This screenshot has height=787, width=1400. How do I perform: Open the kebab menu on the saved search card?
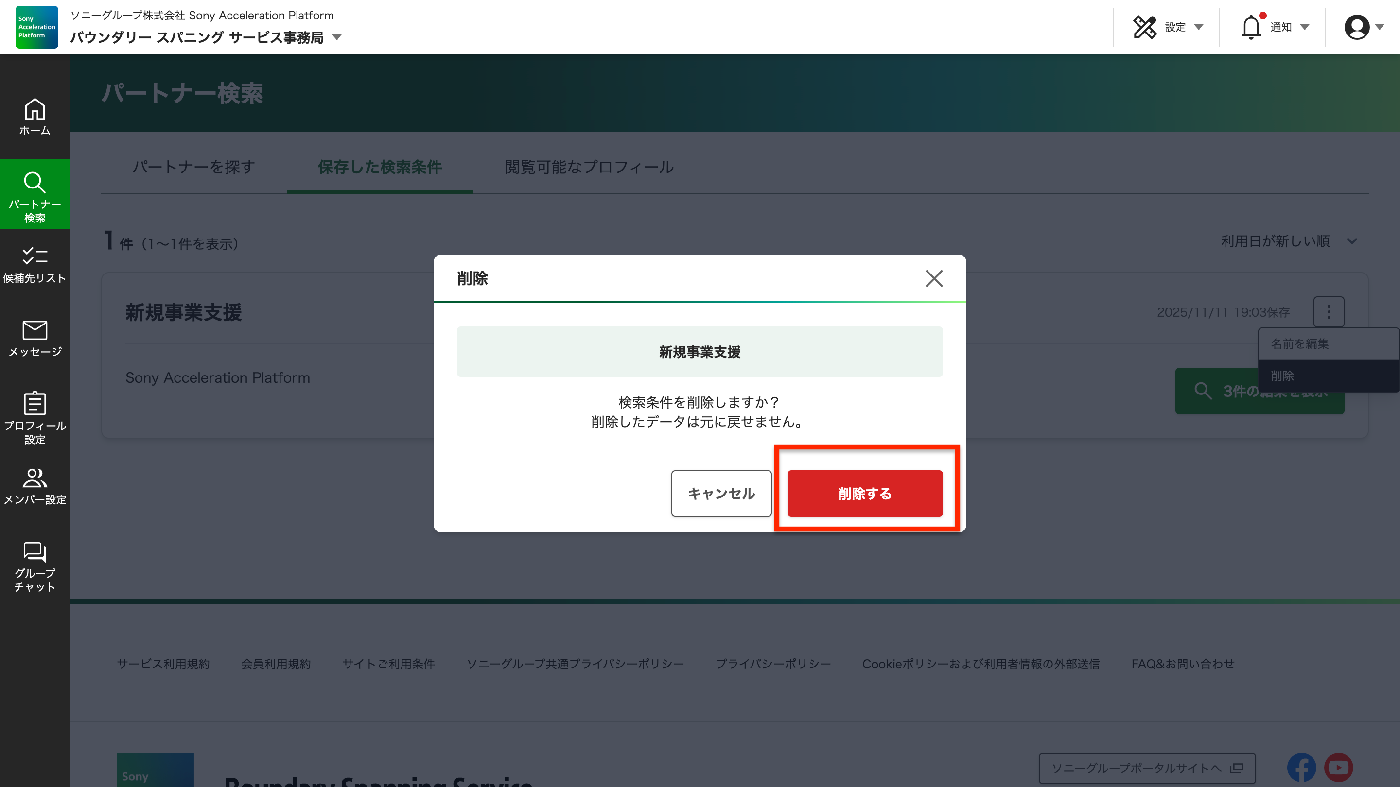click(1328, 312)
